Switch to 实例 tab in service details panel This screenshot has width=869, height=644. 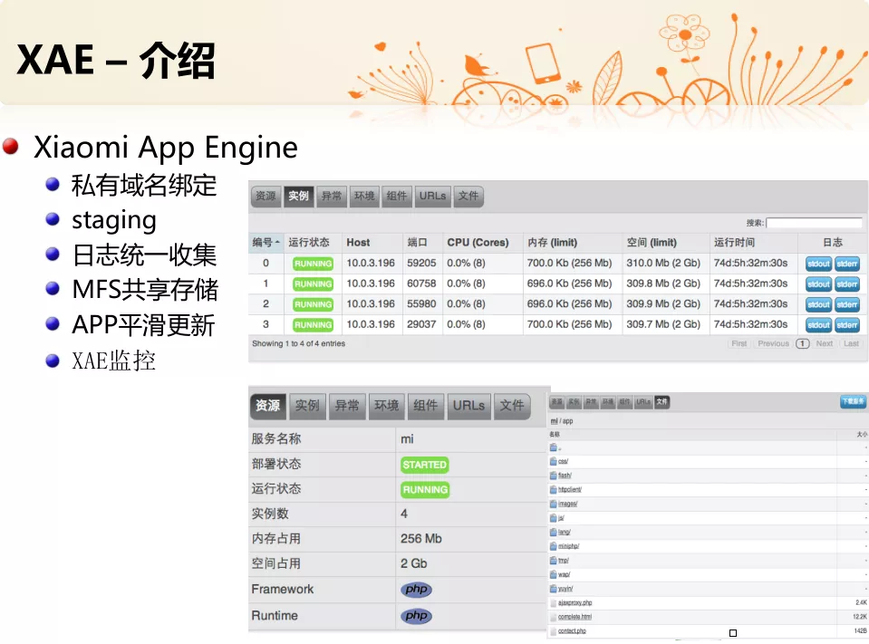point(307,406)
